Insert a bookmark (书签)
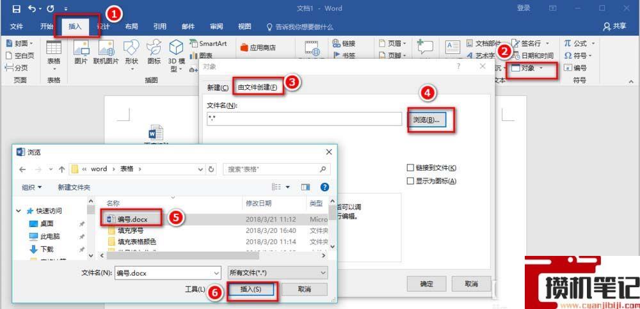The height and width of the screenshot is (309, 640). pos(344,55)
